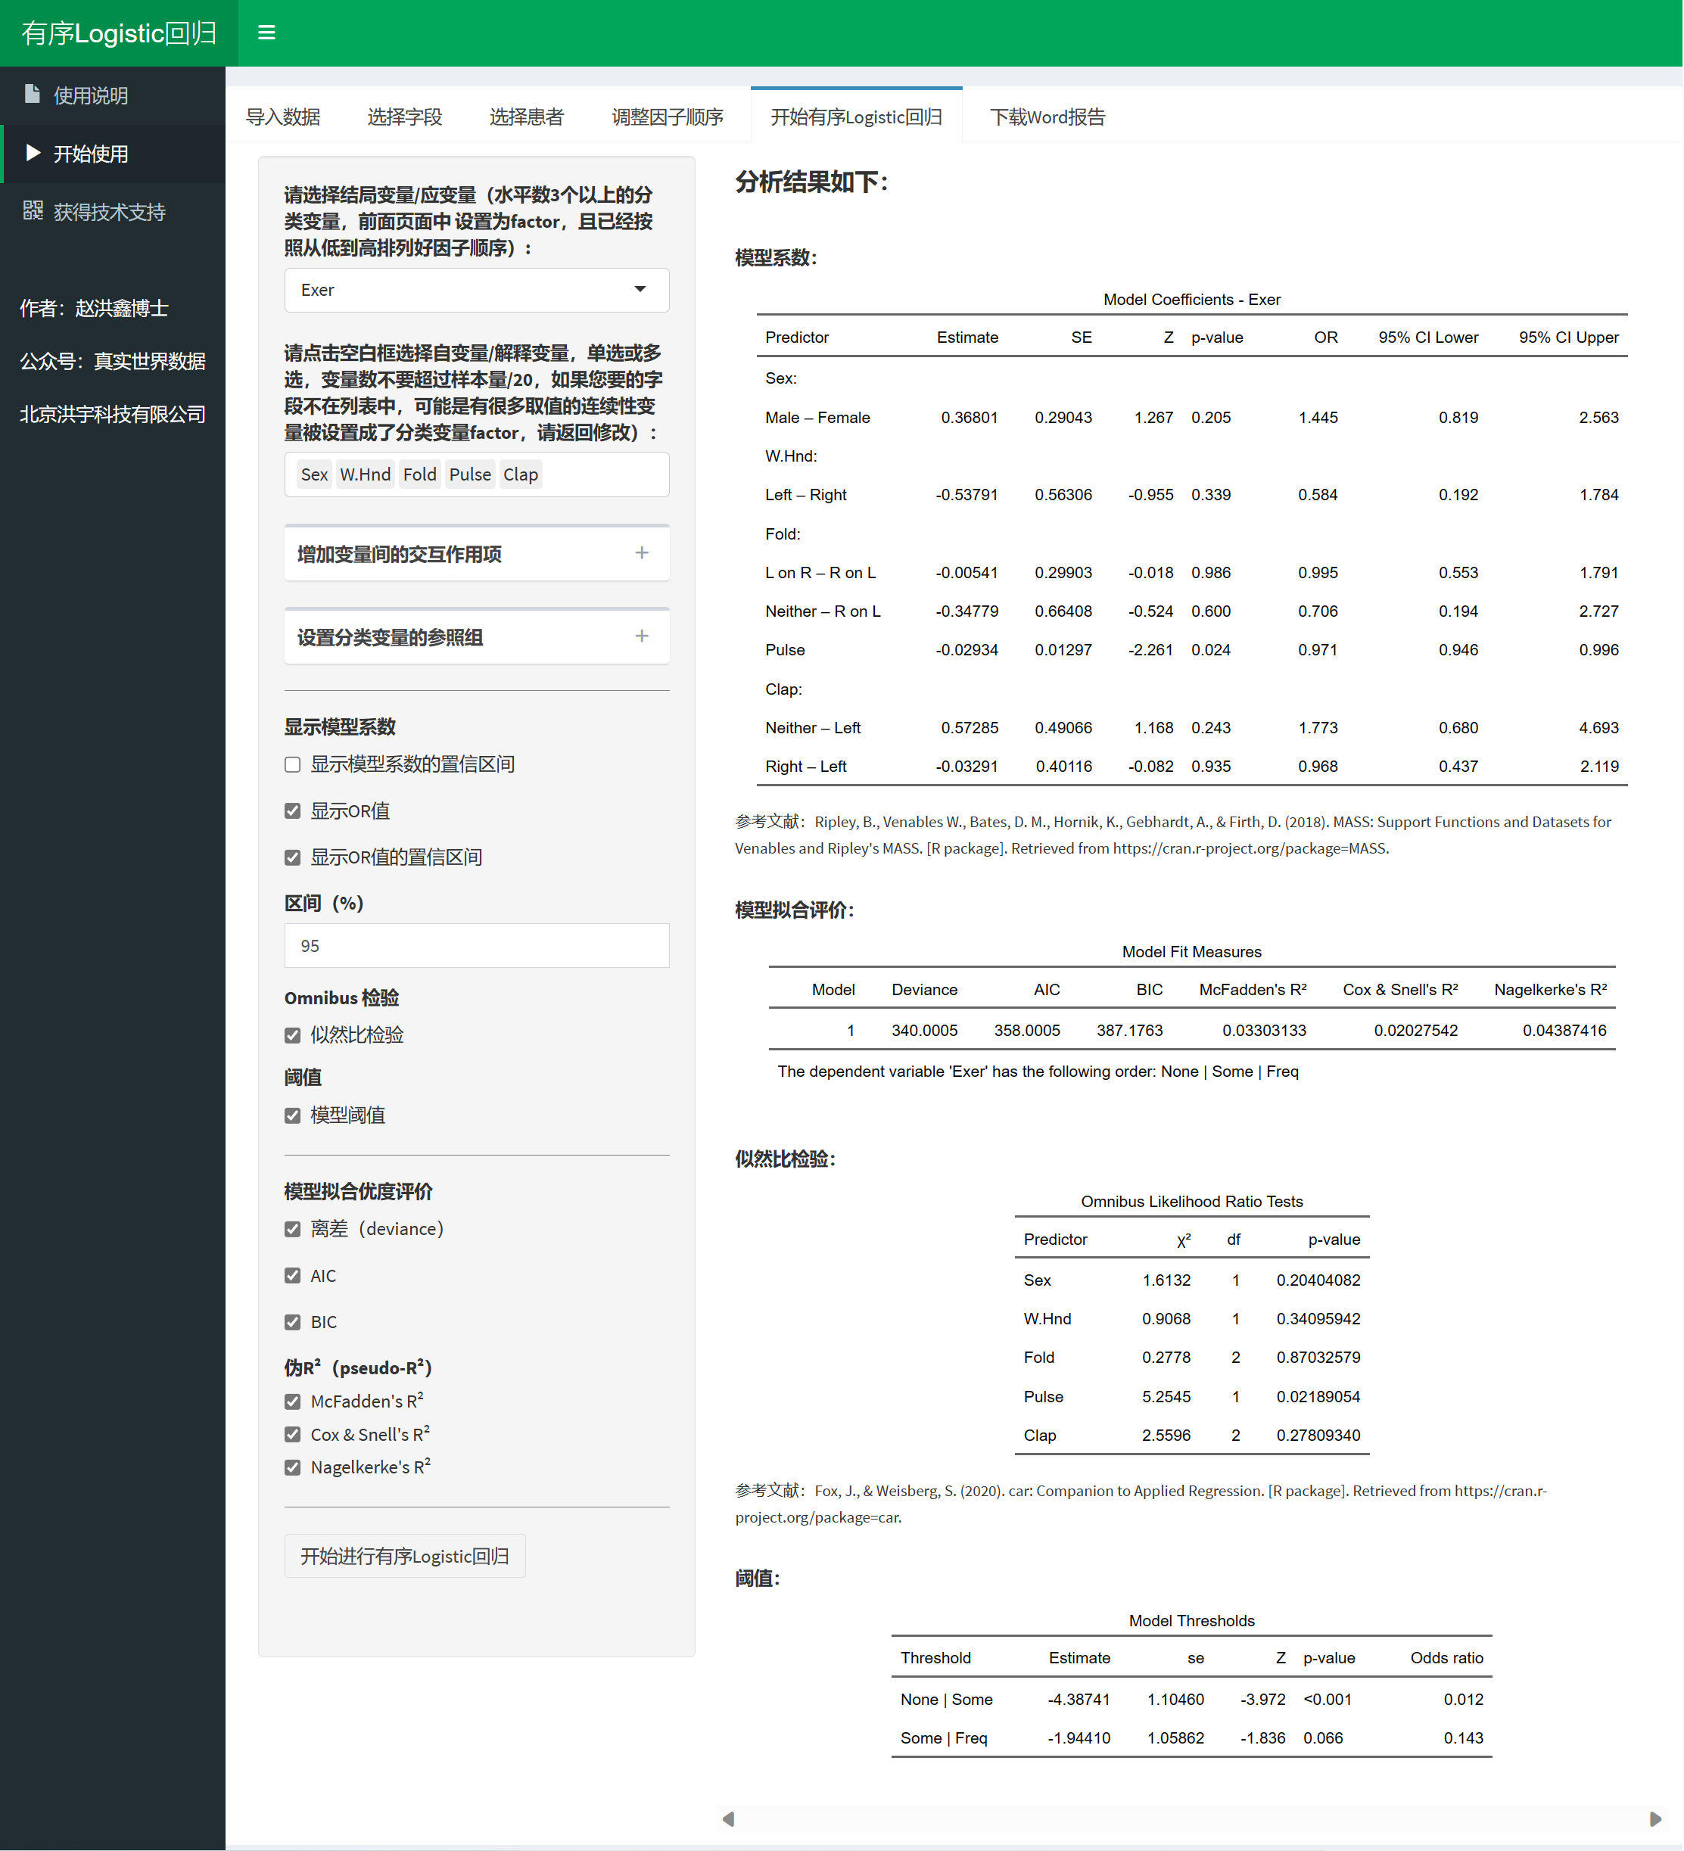Click plus icon on 增加变量间的交互作用项

coord(642,552)
